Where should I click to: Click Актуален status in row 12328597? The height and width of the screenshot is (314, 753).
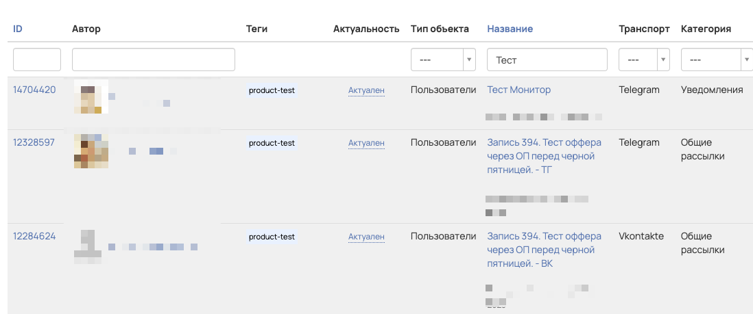click(x=366, y=143)
